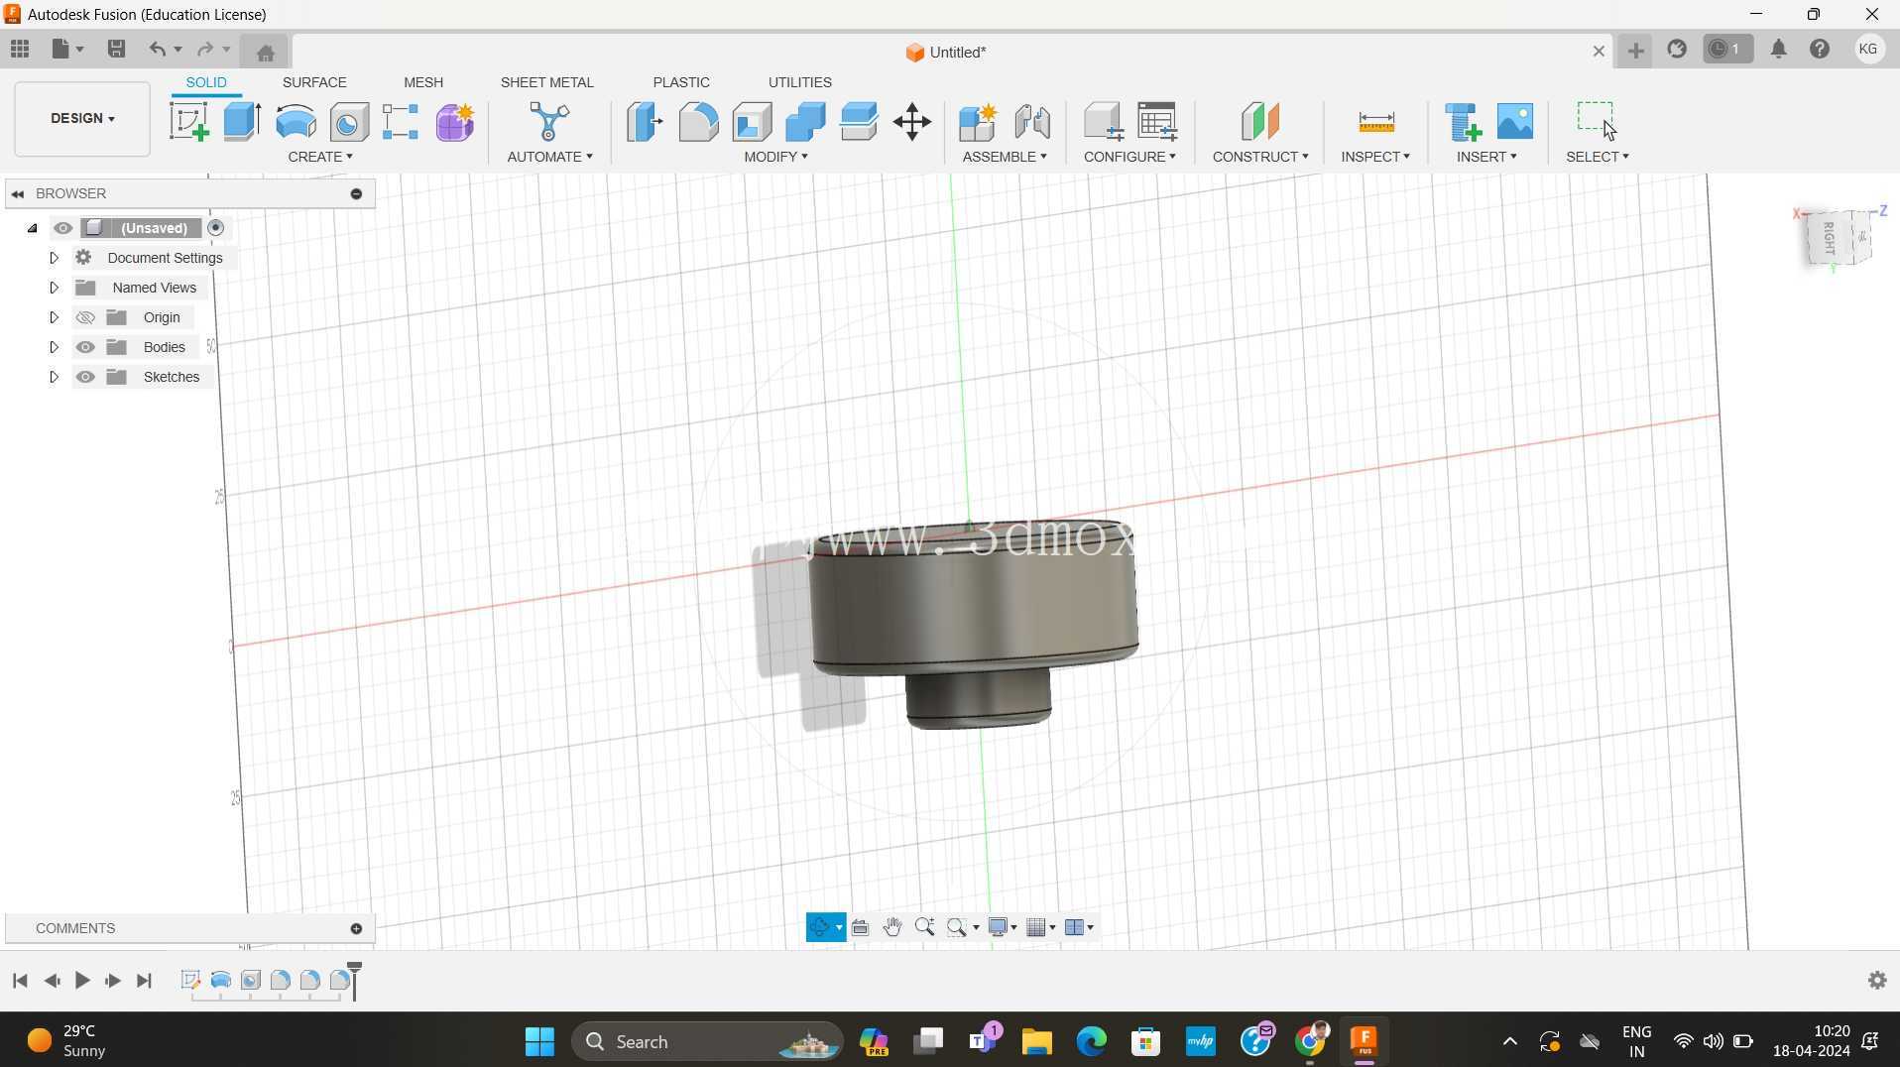The height and width of the screenshot is (1067, 1900).
Task: Select the Revolve tool icon
Action: [x=296, y=122]
